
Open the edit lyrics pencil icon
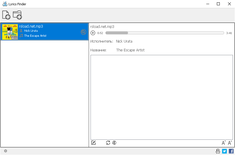pos(93,143)
